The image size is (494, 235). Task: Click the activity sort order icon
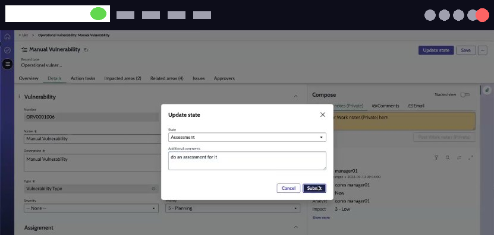(460, 158)
